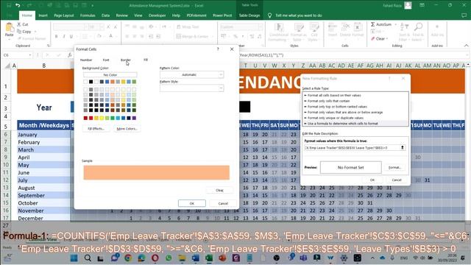Click the Find & Select magnifier icon
The image size is (471, 265).
418,27
